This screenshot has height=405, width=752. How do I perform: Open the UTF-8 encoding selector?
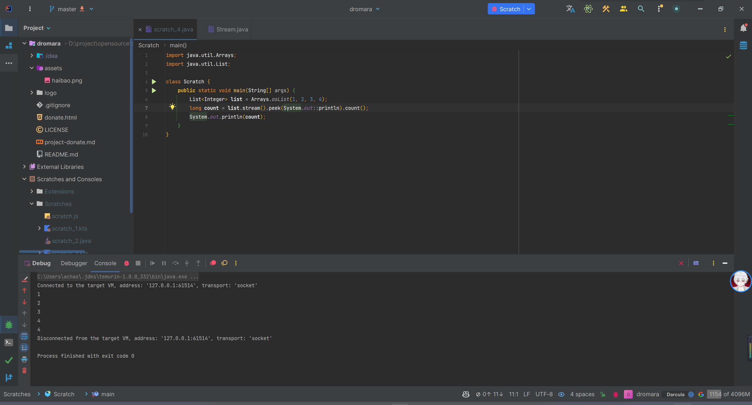click(544, 394)
